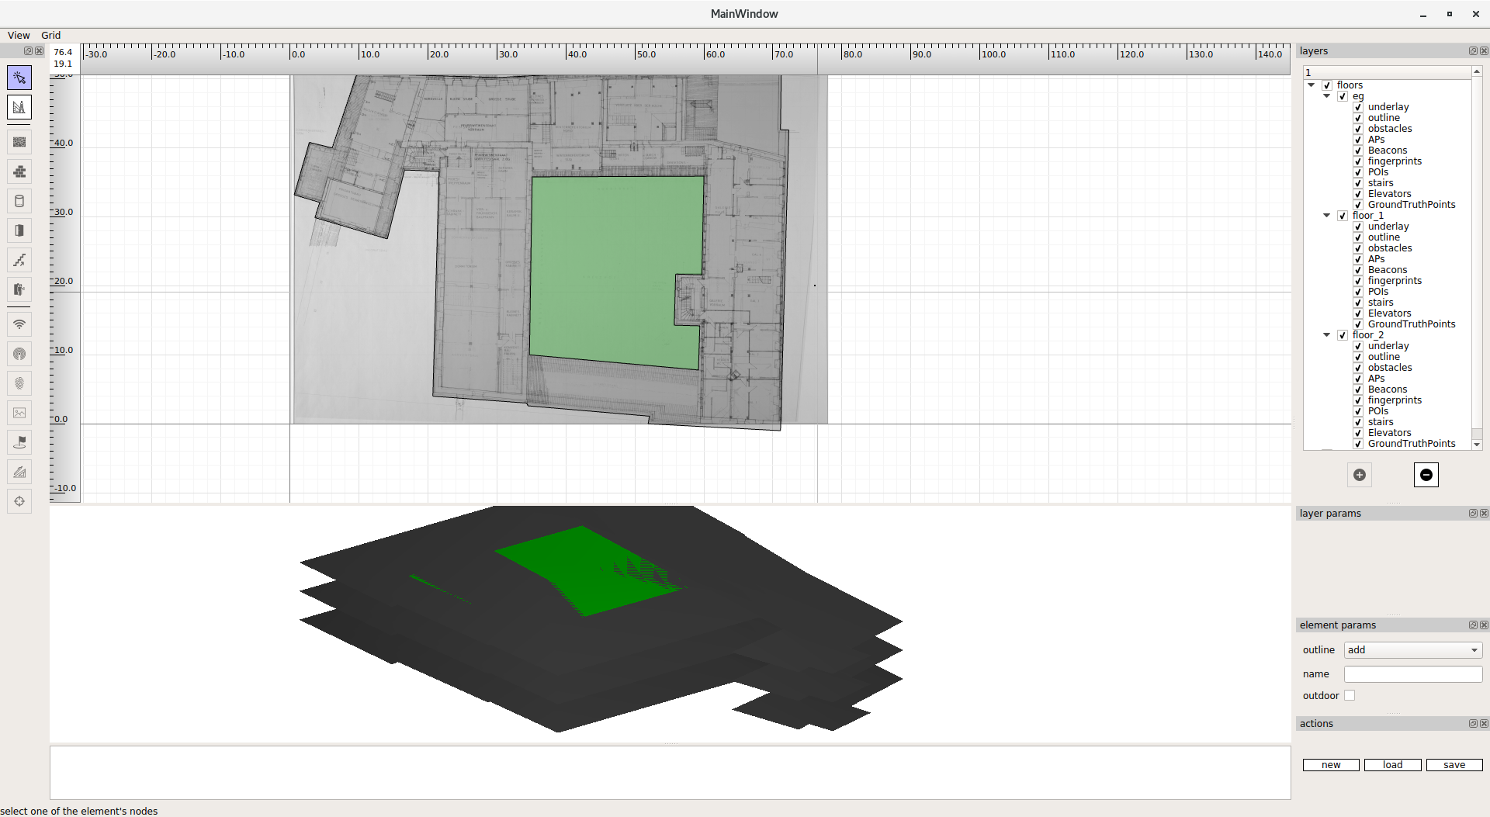
Task: Open the View menu
Action: (19, 35)
